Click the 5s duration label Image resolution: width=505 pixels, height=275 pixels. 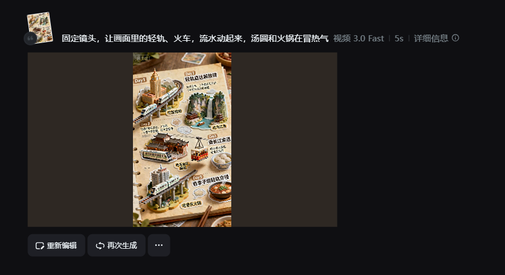click(x=399, y=39)
